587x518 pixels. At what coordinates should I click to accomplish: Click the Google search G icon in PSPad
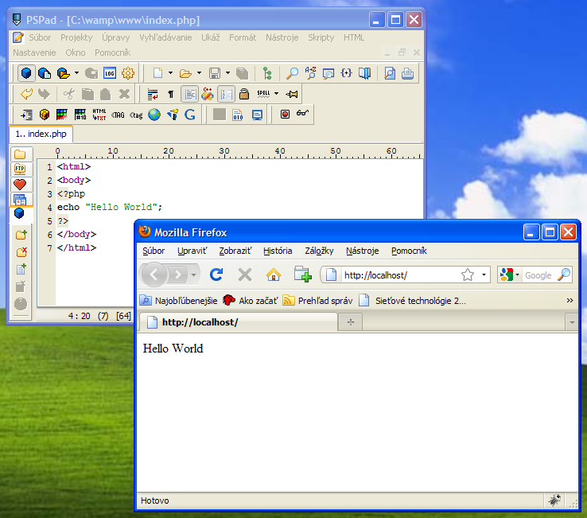(x=190, y=115)
